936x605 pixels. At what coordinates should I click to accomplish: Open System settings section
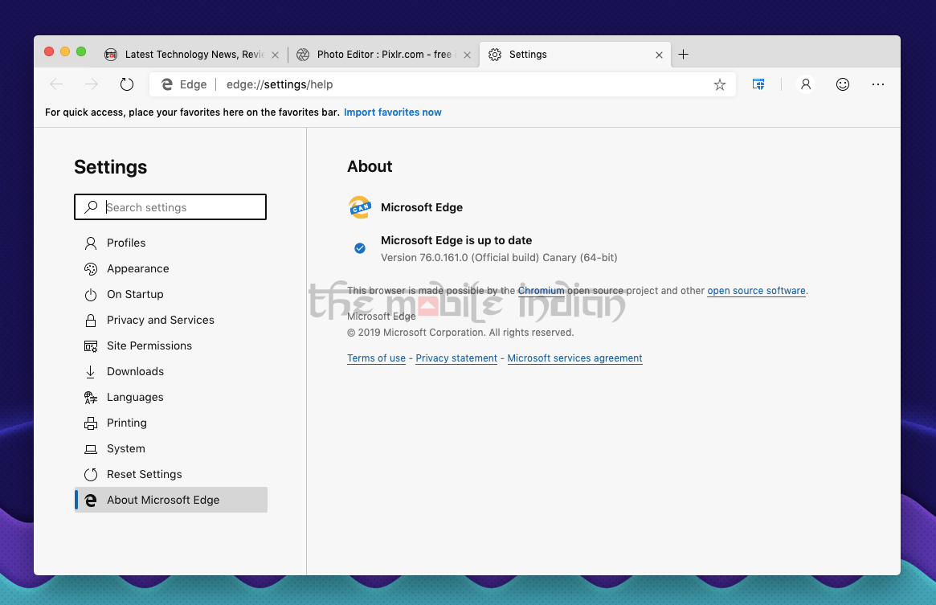tap(170, 448)
